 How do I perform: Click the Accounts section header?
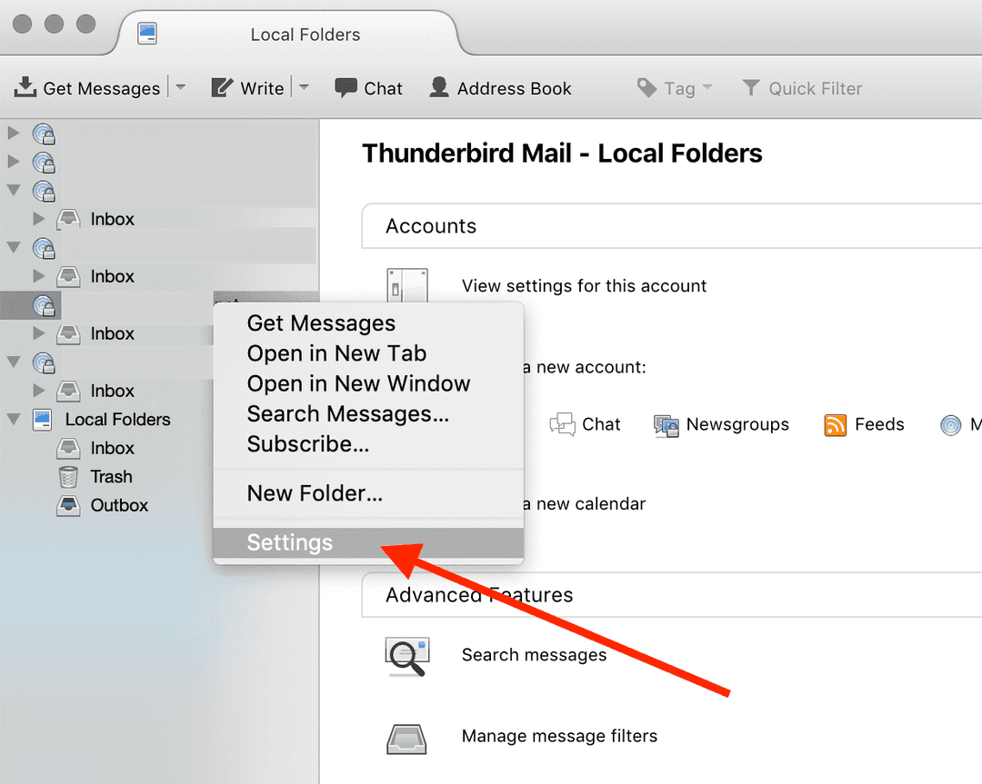point(671,226)
